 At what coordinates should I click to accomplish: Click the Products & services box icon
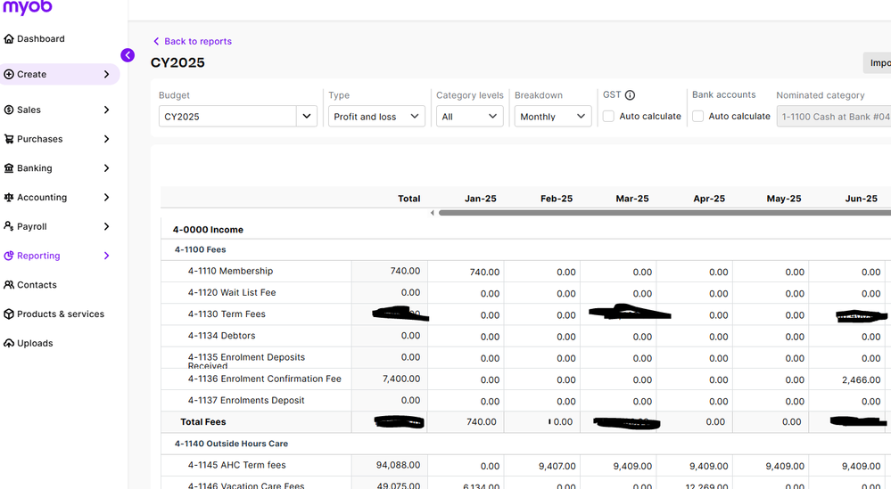point(9,314)
